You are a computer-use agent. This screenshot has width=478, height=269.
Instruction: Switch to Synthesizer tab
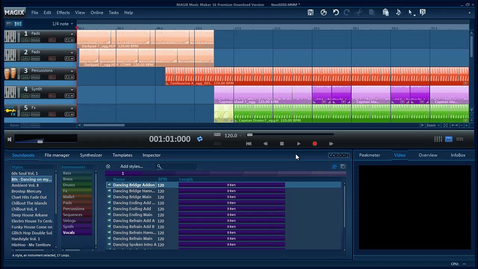click(91, 155)
